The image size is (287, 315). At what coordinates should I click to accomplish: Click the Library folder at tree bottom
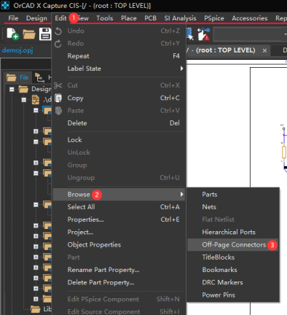pos(36,309)
